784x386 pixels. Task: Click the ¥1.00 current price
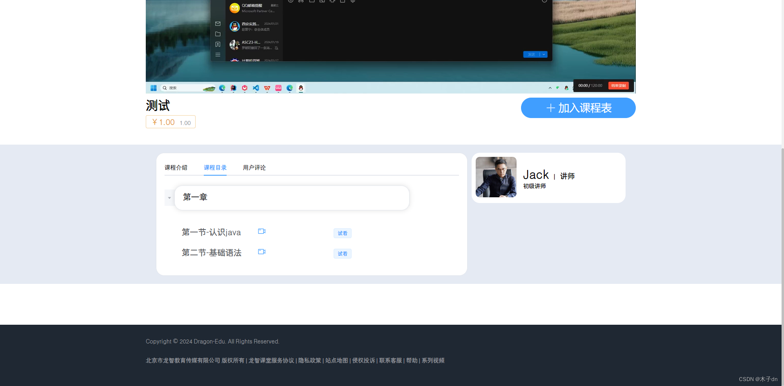coord(163,122)
